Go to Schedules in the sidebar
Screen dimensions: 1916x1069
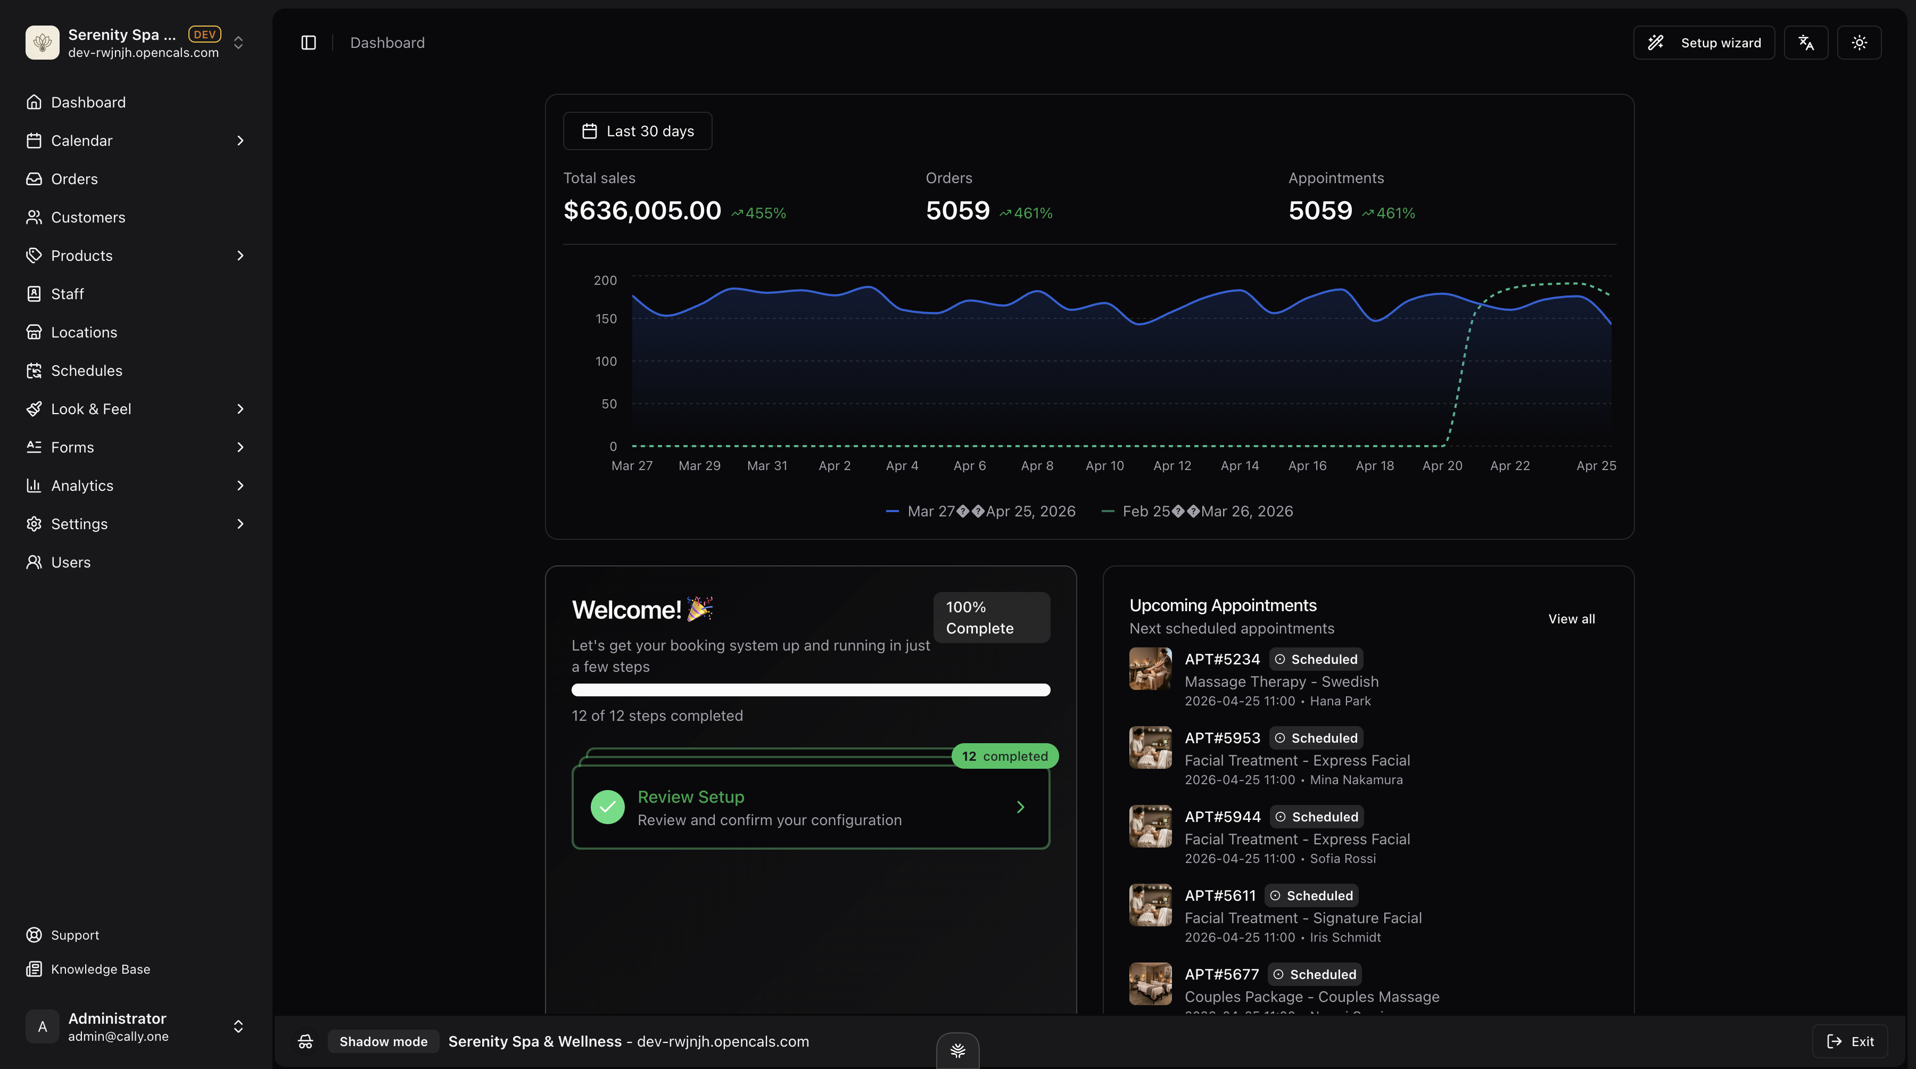[x=86, y=371]
